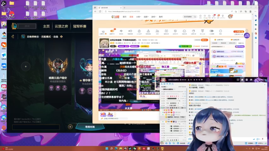Click the taskbar search icon

[111, 148]
